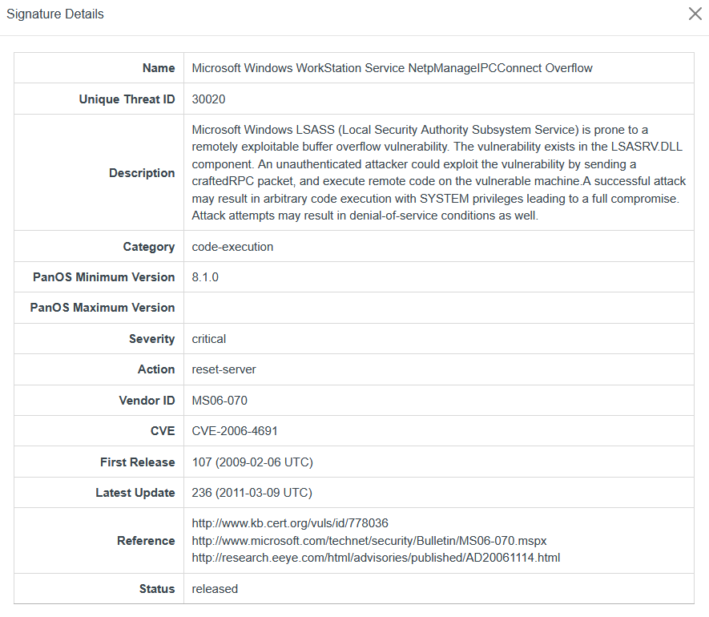
Task: Click the Reference row label
Action: point(146,541)
